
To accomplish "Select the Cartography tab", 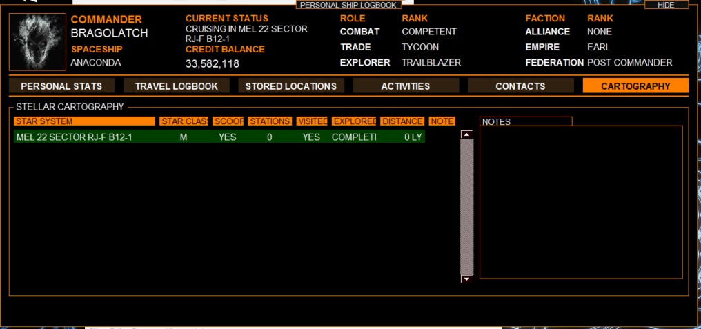I will pyautogui.click(x=635, y=86).
